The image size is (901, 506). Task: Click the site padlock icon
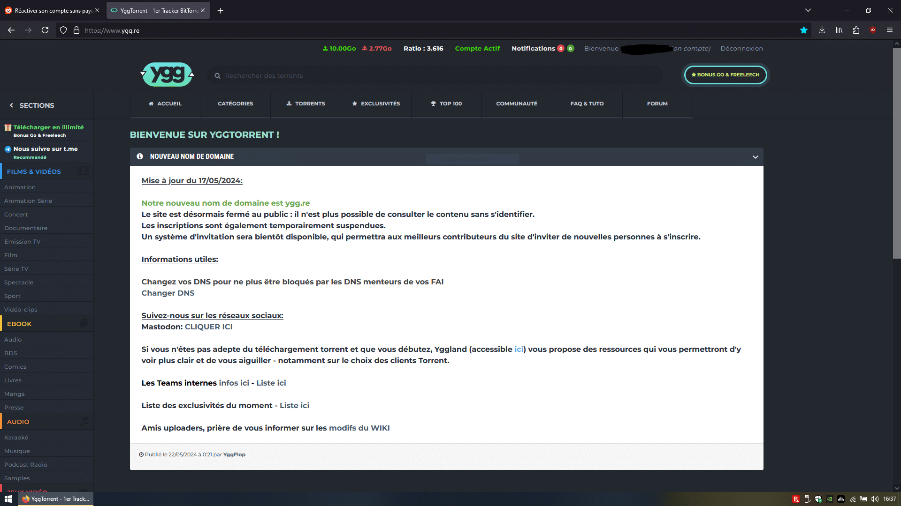76,30
